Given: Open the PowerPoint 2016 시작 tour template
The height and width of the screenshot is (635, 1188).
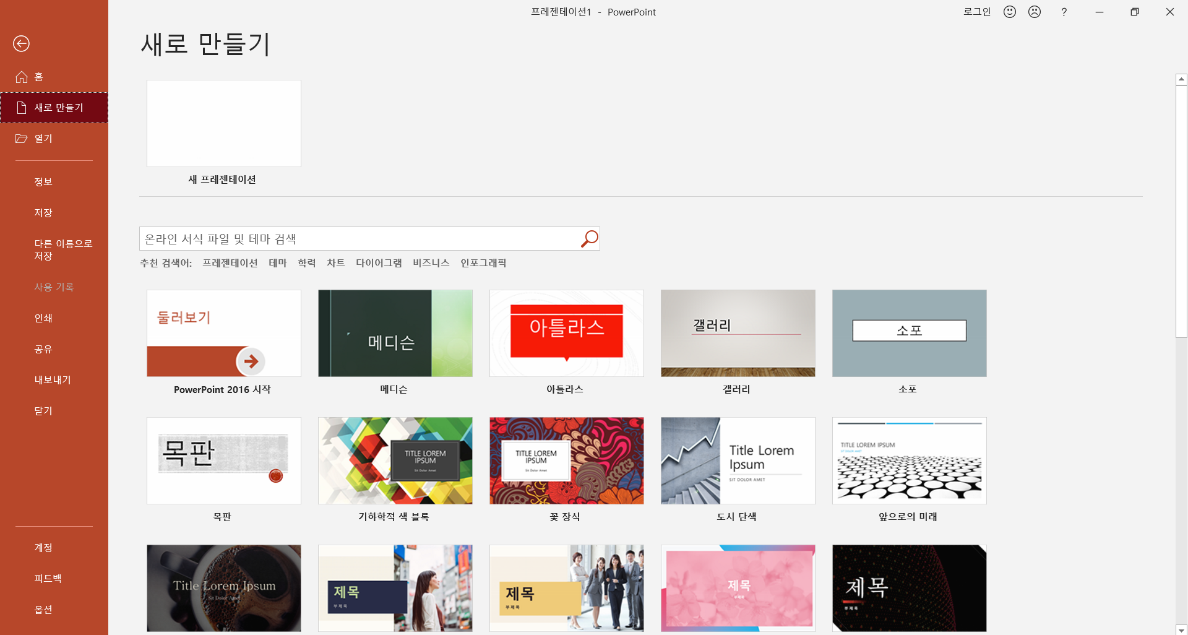Looking at the screenshot, I should [x=224, y=334].
